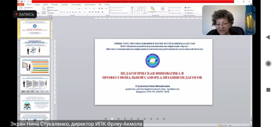The width and height of the screenshot is (276, 127).
Task: Tap the ЗАПИСЬ recording indicator
Action: tap(25, 14)
